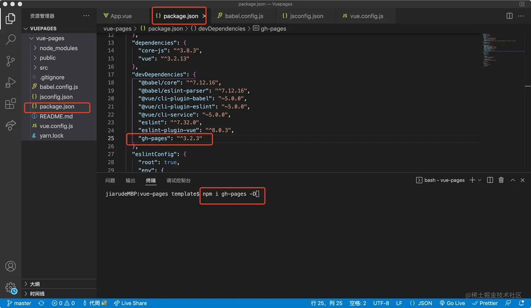The height and width of the screenshot is (308, 531).
Task: Maximize the panel with up chevron
Action: 513,180
